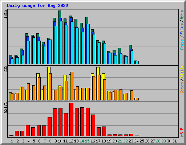Viewport: 186px width, 145px height.
Task: Click day label 20 on the x-axis
Action: pyautogui.click(x=115, y=141)
